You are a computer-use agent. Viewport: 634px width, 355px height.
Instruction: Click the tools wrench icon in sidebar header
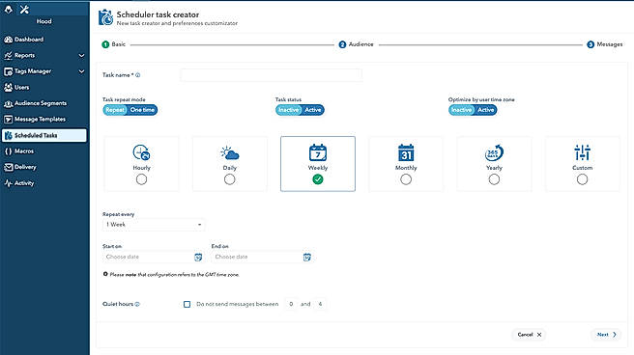pyautogui.click(x=24, y=9)
